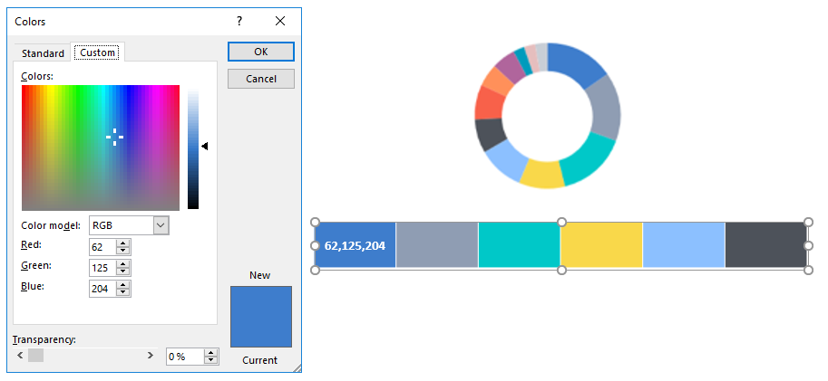This screenshot has height=381, width=828.
Task: Click the Red value input field
Action: (102, 246)
